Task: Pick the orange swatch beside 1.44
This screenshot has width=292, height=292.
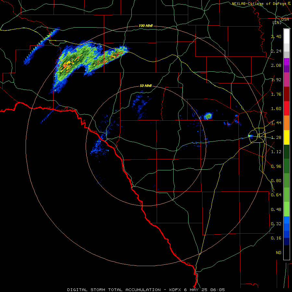Action: pyautogui.click(x=286, y=123)
